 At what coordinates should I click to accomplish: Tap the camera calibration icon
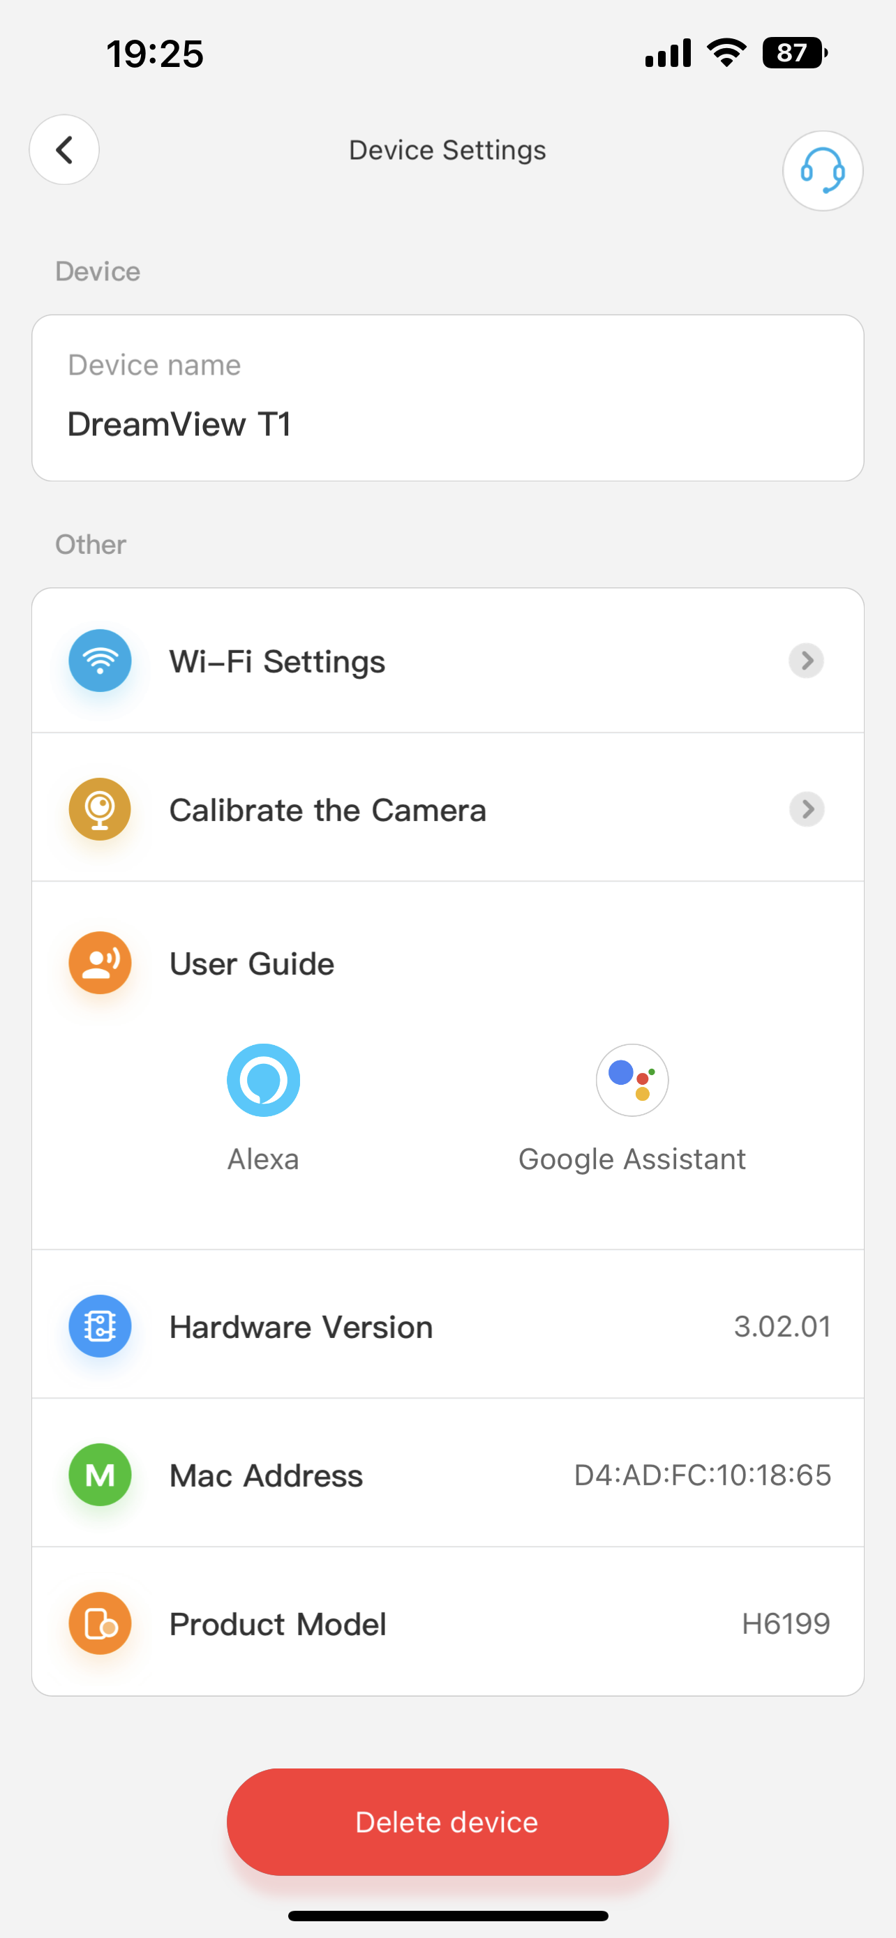click(x=100, y=809)
